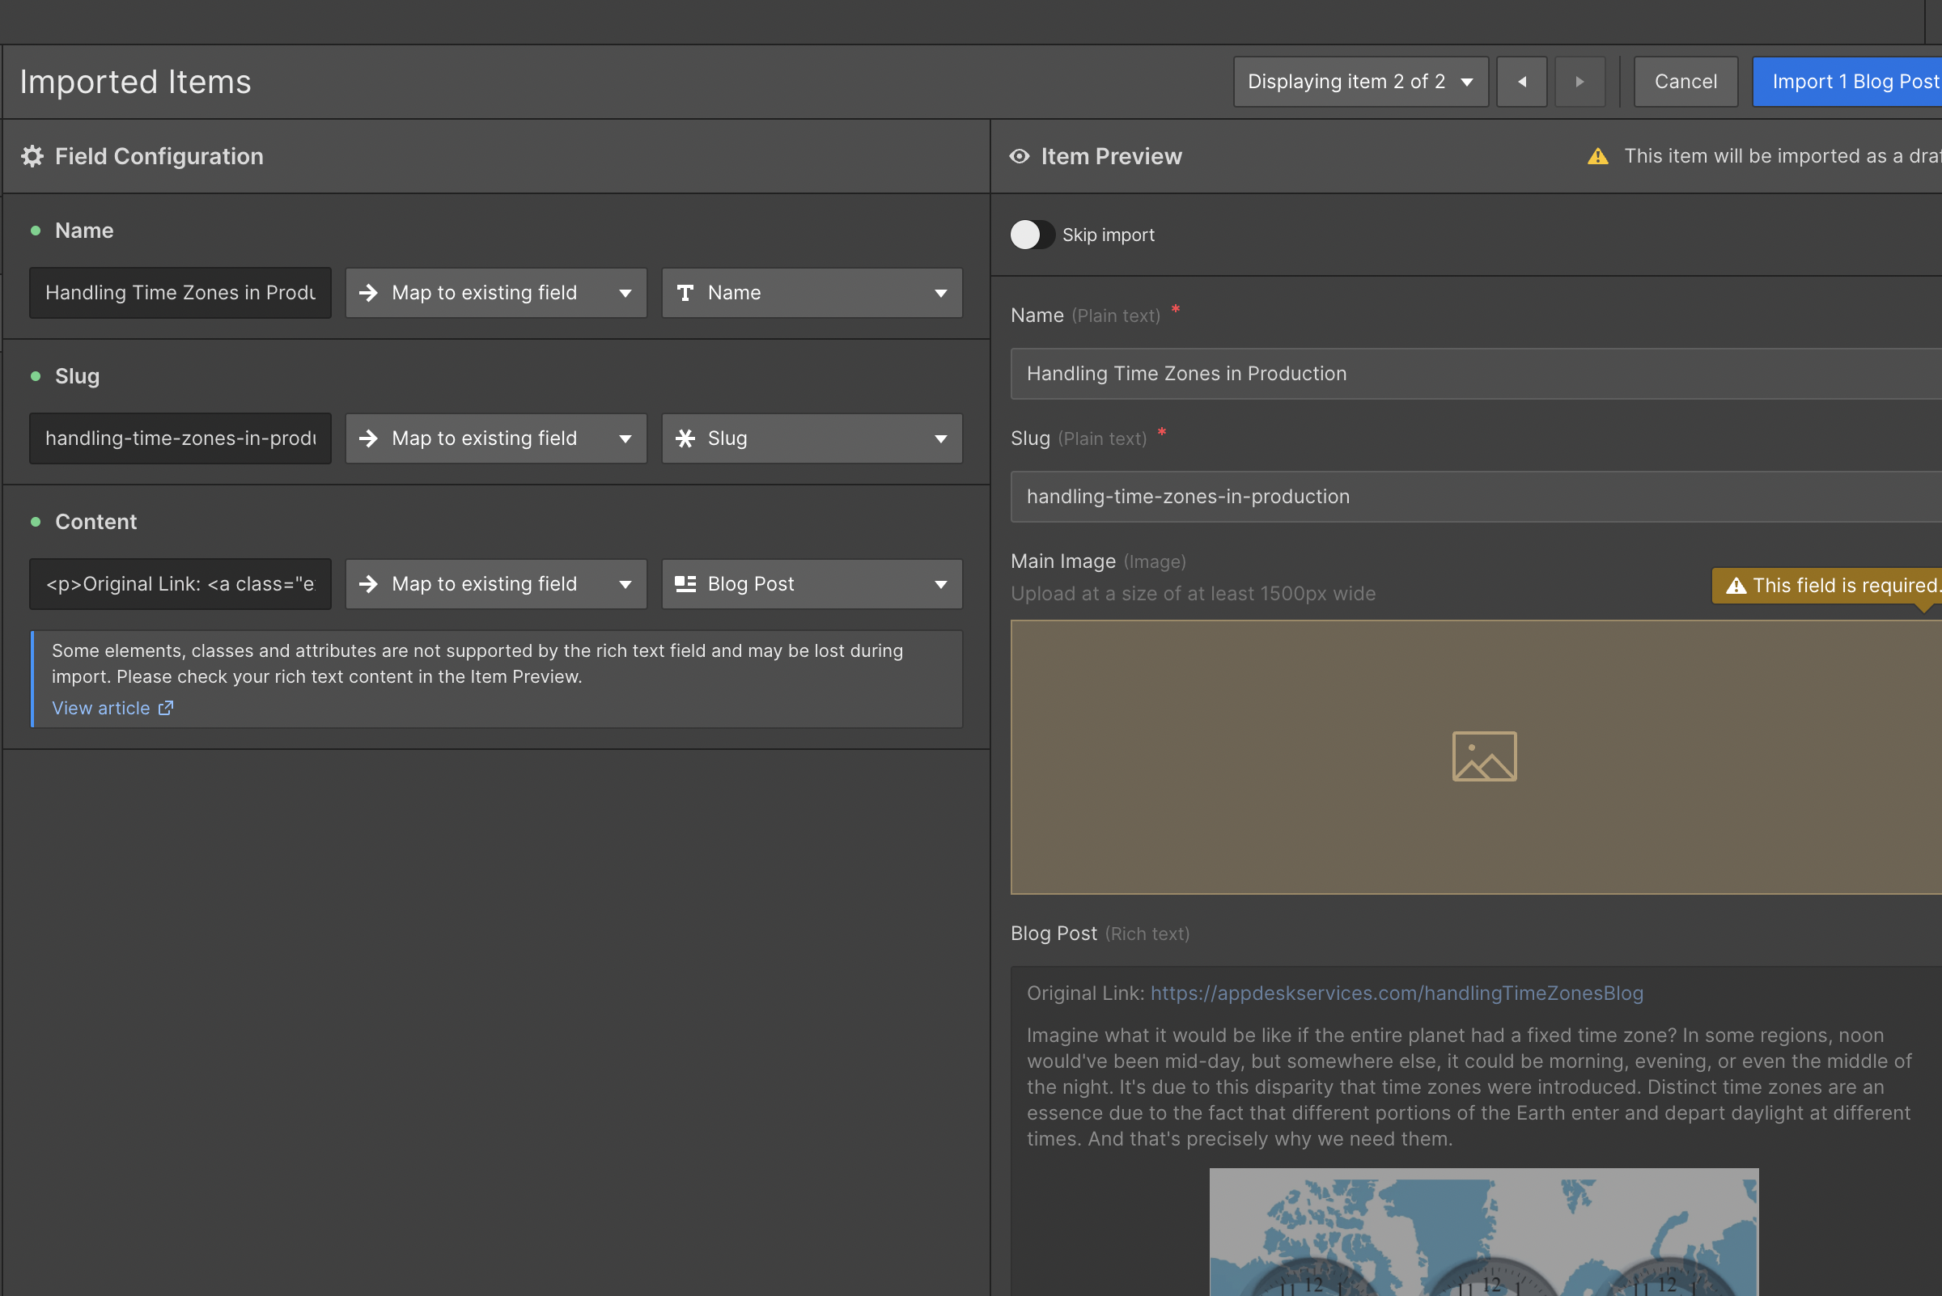Click the yellow draft warning triangle icon
This screenshot has height=1296, width=1942.
[x=1597, y=156]
